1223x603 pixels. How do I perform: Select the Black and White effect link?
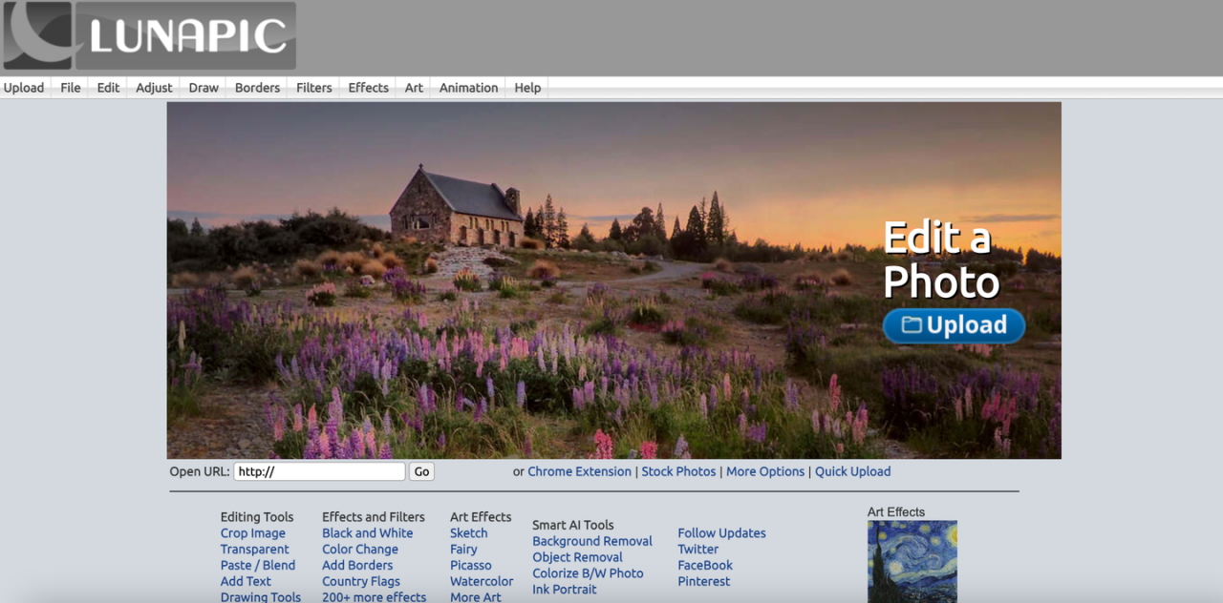pos(368,533)
